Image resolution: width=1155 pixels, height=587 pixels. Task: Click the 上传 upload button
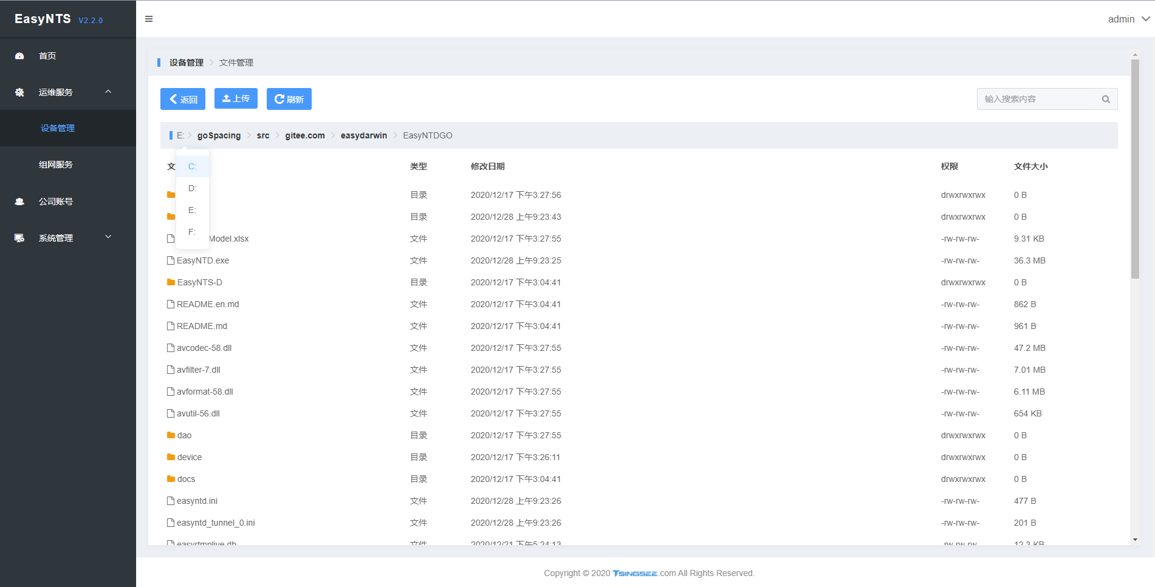coord(236,98)
